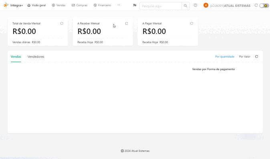The image size is (270, 159).
Task: Refresh the A Receber Mensal card
Action: click(x=127, y=23)
